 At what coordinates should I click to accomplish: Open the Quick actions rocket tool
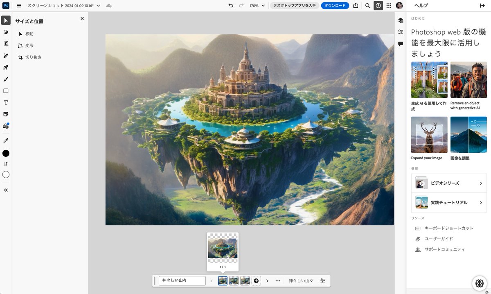(x=6, y=67)
